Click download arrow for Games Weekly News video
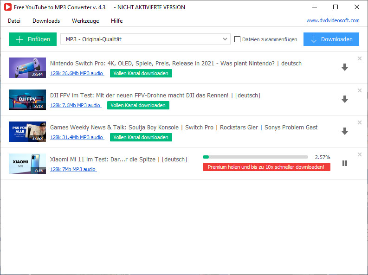Screen dimensions: 368x275 (x=344, y=131)
